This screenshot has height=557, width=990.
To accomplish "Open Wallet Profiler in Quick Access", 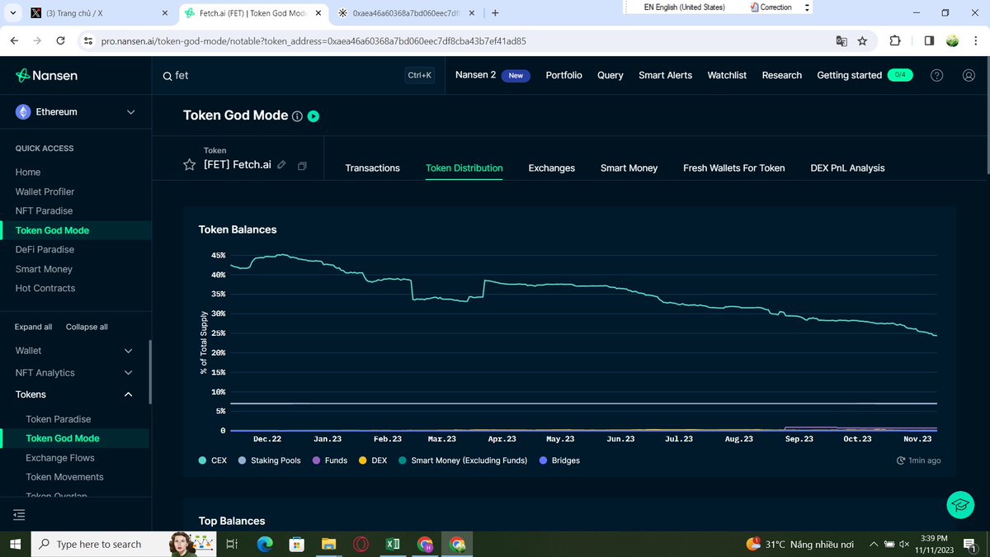I will pyautogui.click(x=45, y=191).
